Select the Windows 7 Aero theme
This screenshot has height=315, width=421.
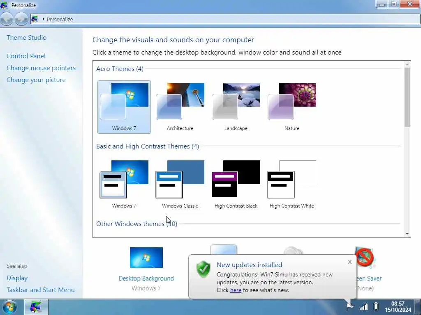(x=124, y=107)
